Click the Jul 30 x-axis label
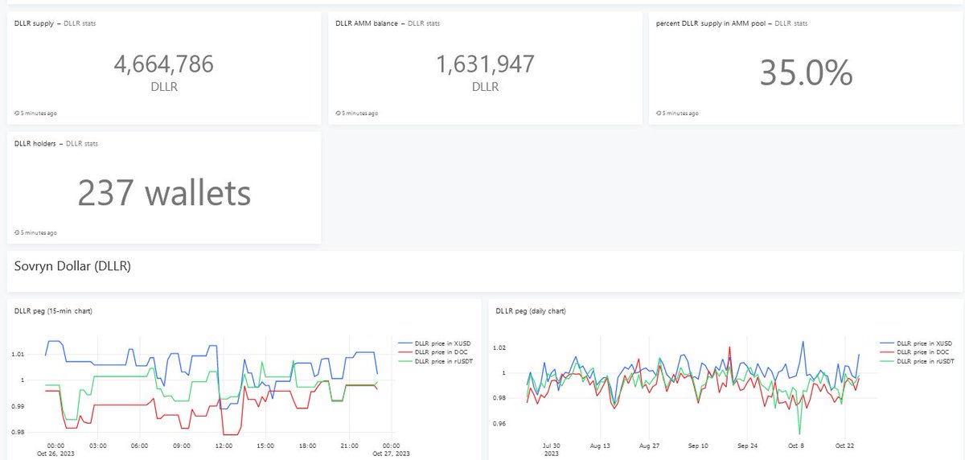 pyautogui.click(x=552, y=445)
